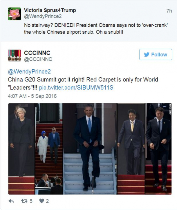Click the retweet icon
The width and height of the screenshot is (177, 210).
pos(24,201)
